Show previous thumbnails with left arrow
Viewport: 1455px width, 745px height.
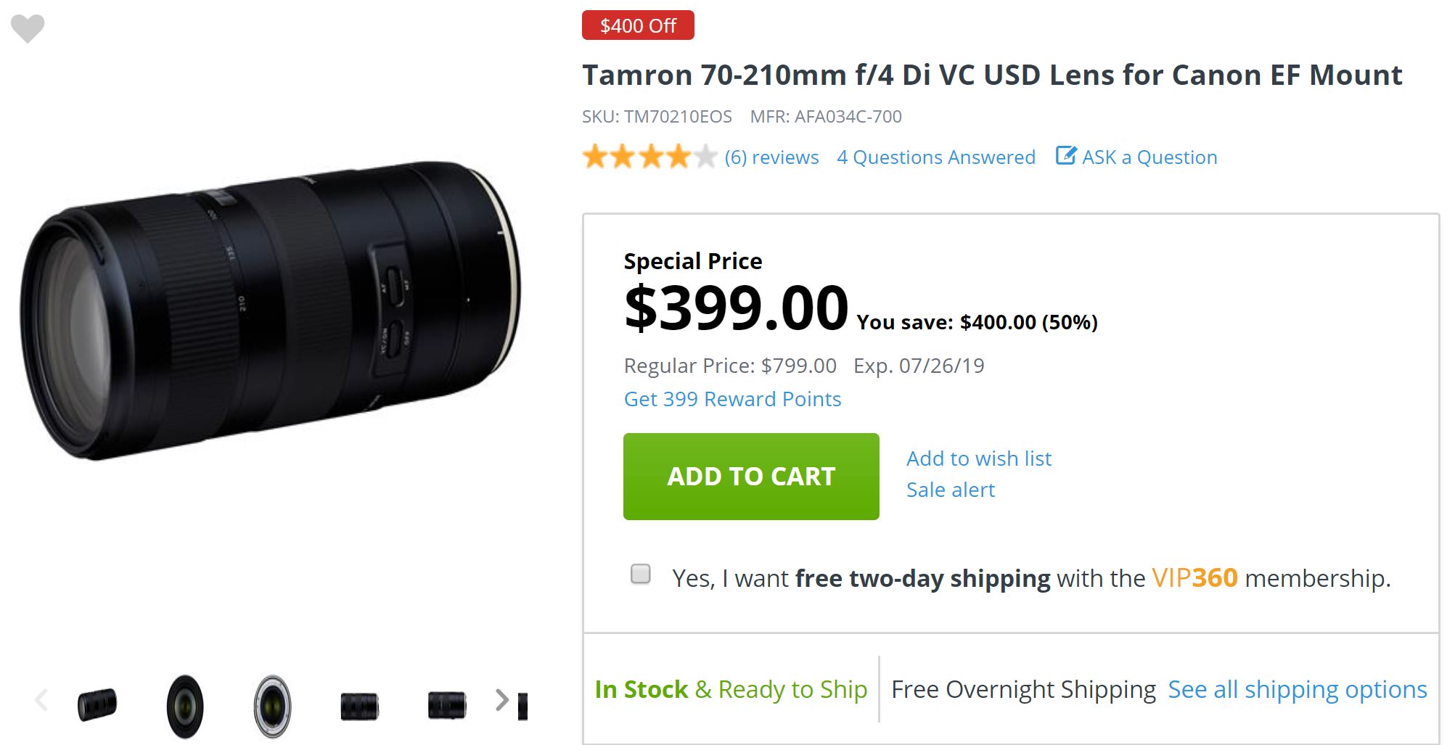pyautogui.click(x=41, y=700)
